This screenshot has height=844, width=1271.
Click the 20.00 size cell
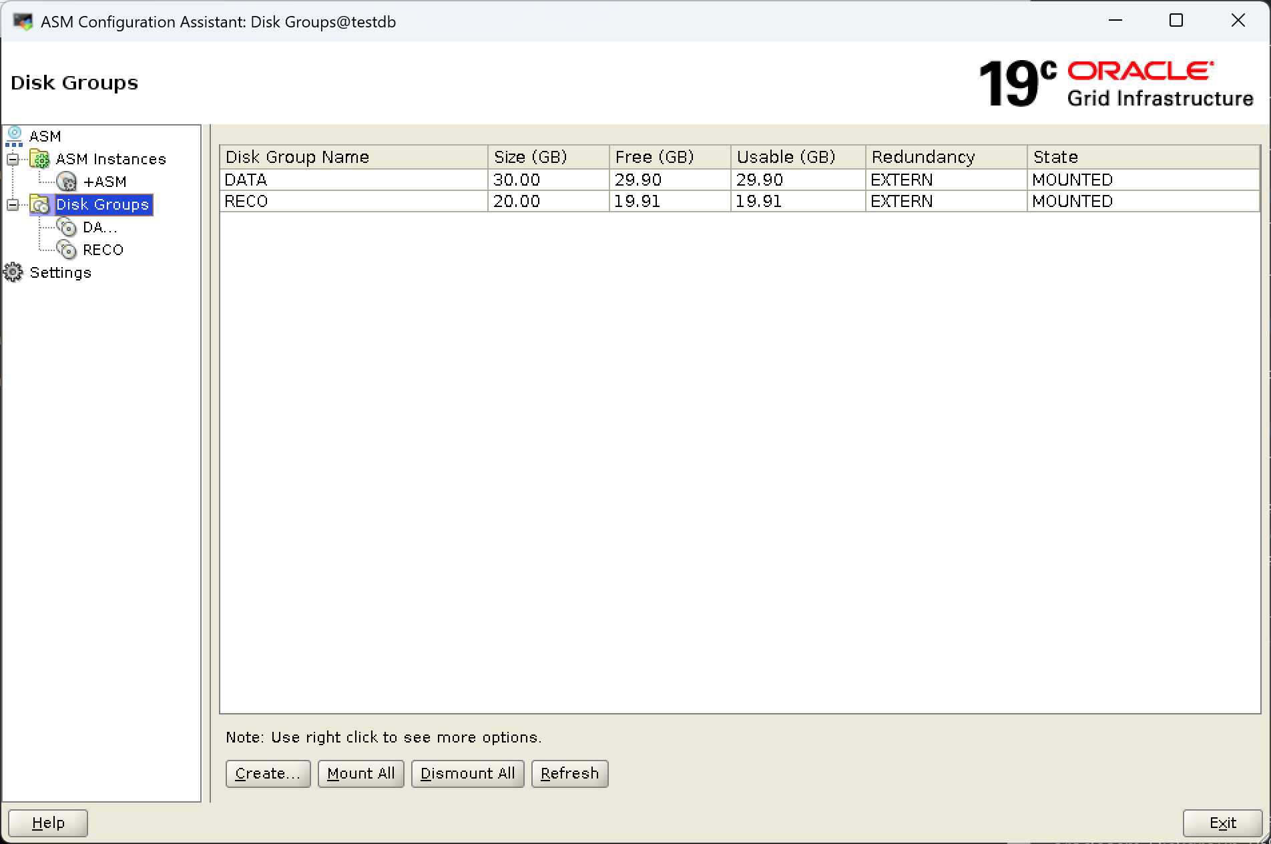coord(549,201)
